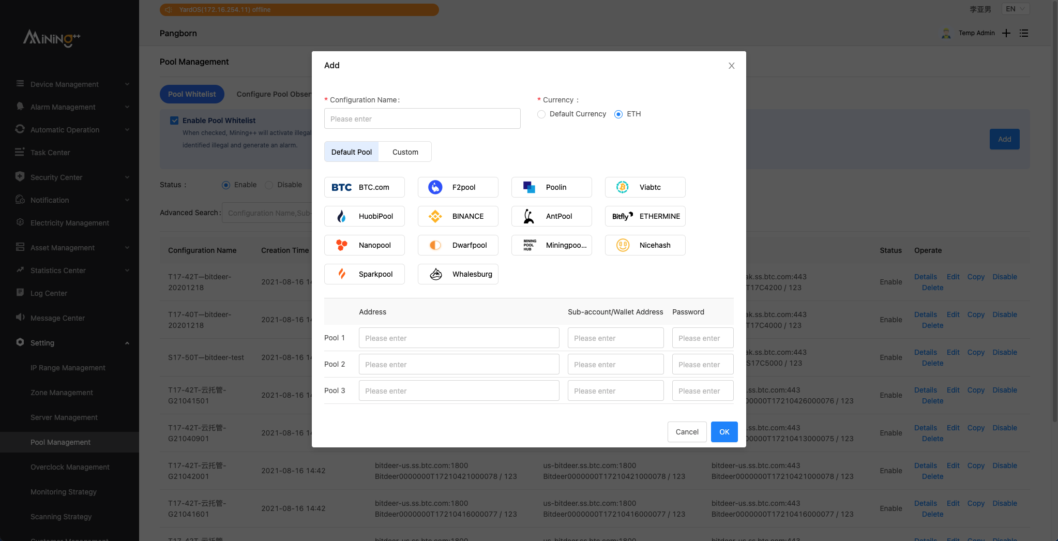Click the Statistics Center chart icon
Viewport: 1058px width, 541px height.
pyautogui.click(x=20, y=270)
